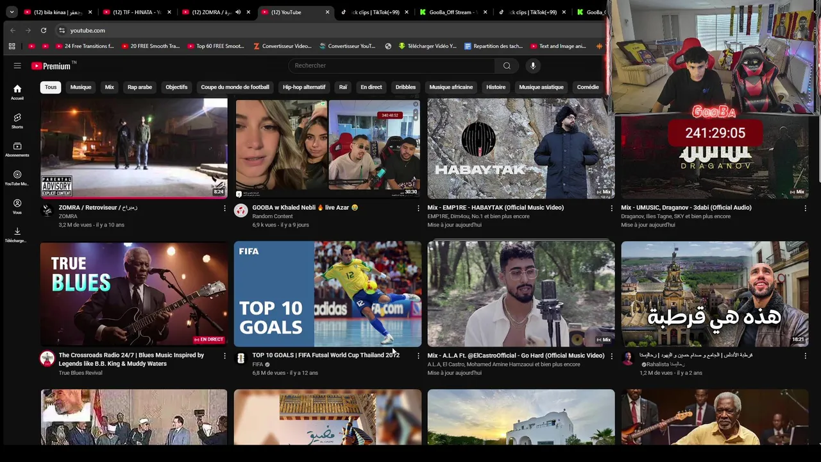Open options menu for Draganov 3dabi mix
This screenshot has width=821, height=462.
(x=805, y=208)
